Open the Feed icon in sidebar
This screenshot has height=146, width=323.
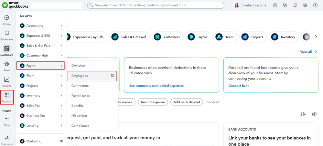6,64
